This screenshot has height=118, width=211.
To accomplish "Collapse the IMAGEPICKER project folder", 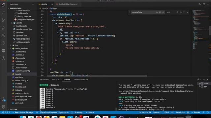I will (x=15, y=8).
